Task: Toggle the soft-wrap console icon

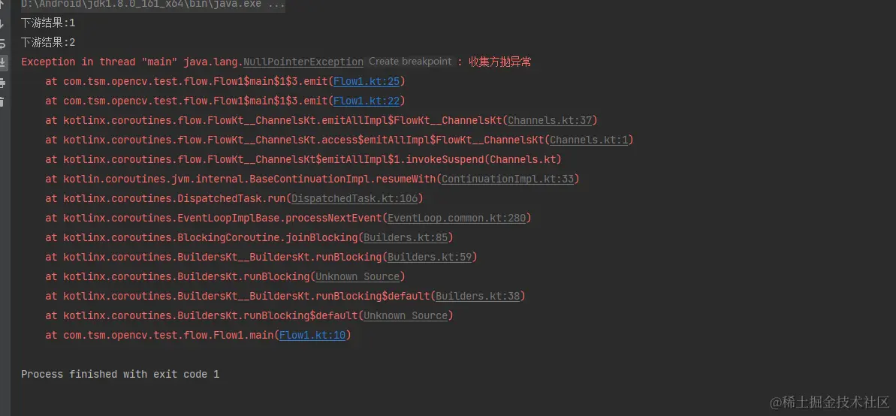Action: [2, 44]
